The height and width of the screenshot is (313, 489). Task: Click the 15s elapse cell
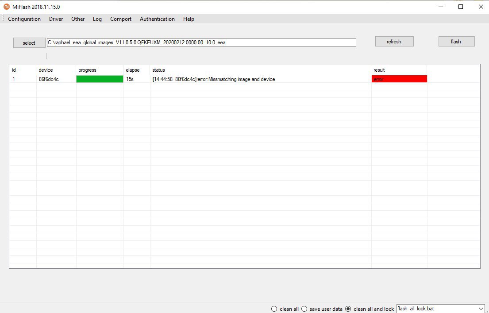[x=130, y=79]
